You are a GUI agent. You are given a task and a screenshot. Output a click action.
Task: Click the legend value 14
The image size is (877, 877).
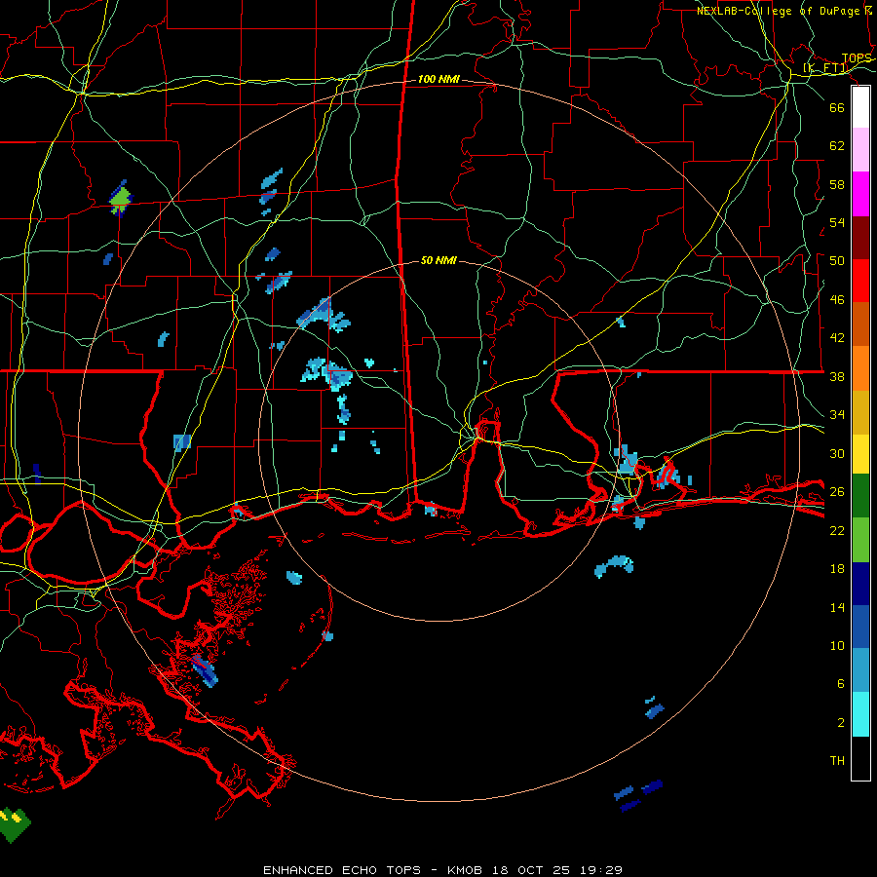pos(837,607)
